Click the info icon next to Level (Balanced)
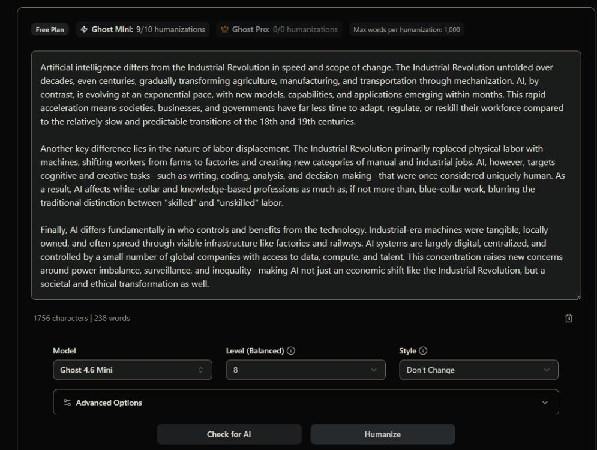 (290, 350)
